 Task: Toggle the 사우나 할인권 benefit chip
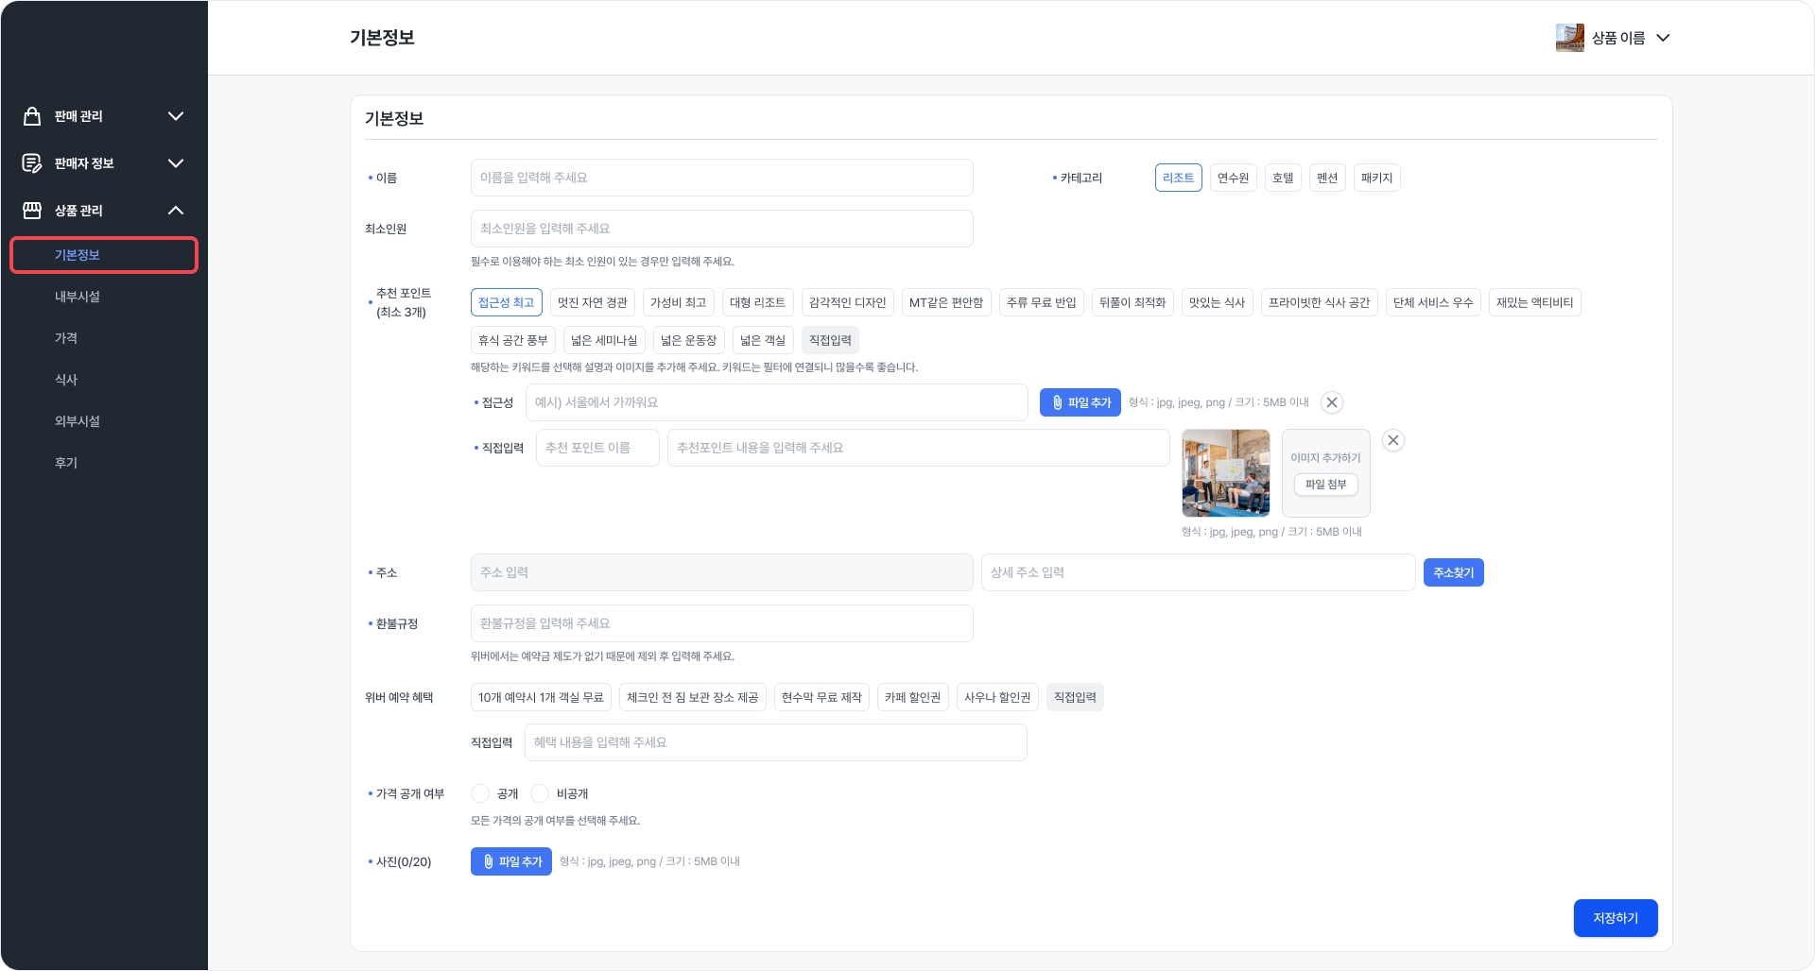click(998, 697)
